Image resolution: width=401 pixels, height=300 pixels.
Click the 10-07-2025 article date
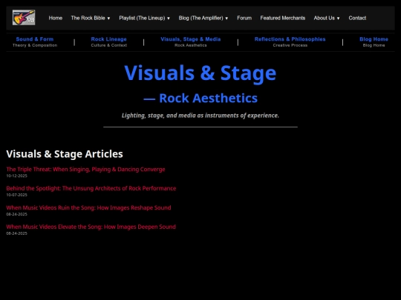pos(16,195)
